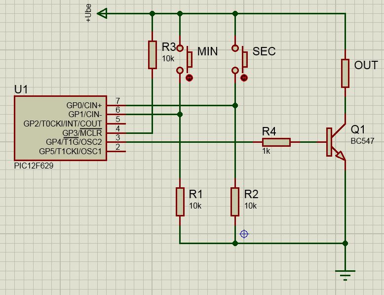
Task: Select the R1 10k value text
Action: (x=195, y=206)
